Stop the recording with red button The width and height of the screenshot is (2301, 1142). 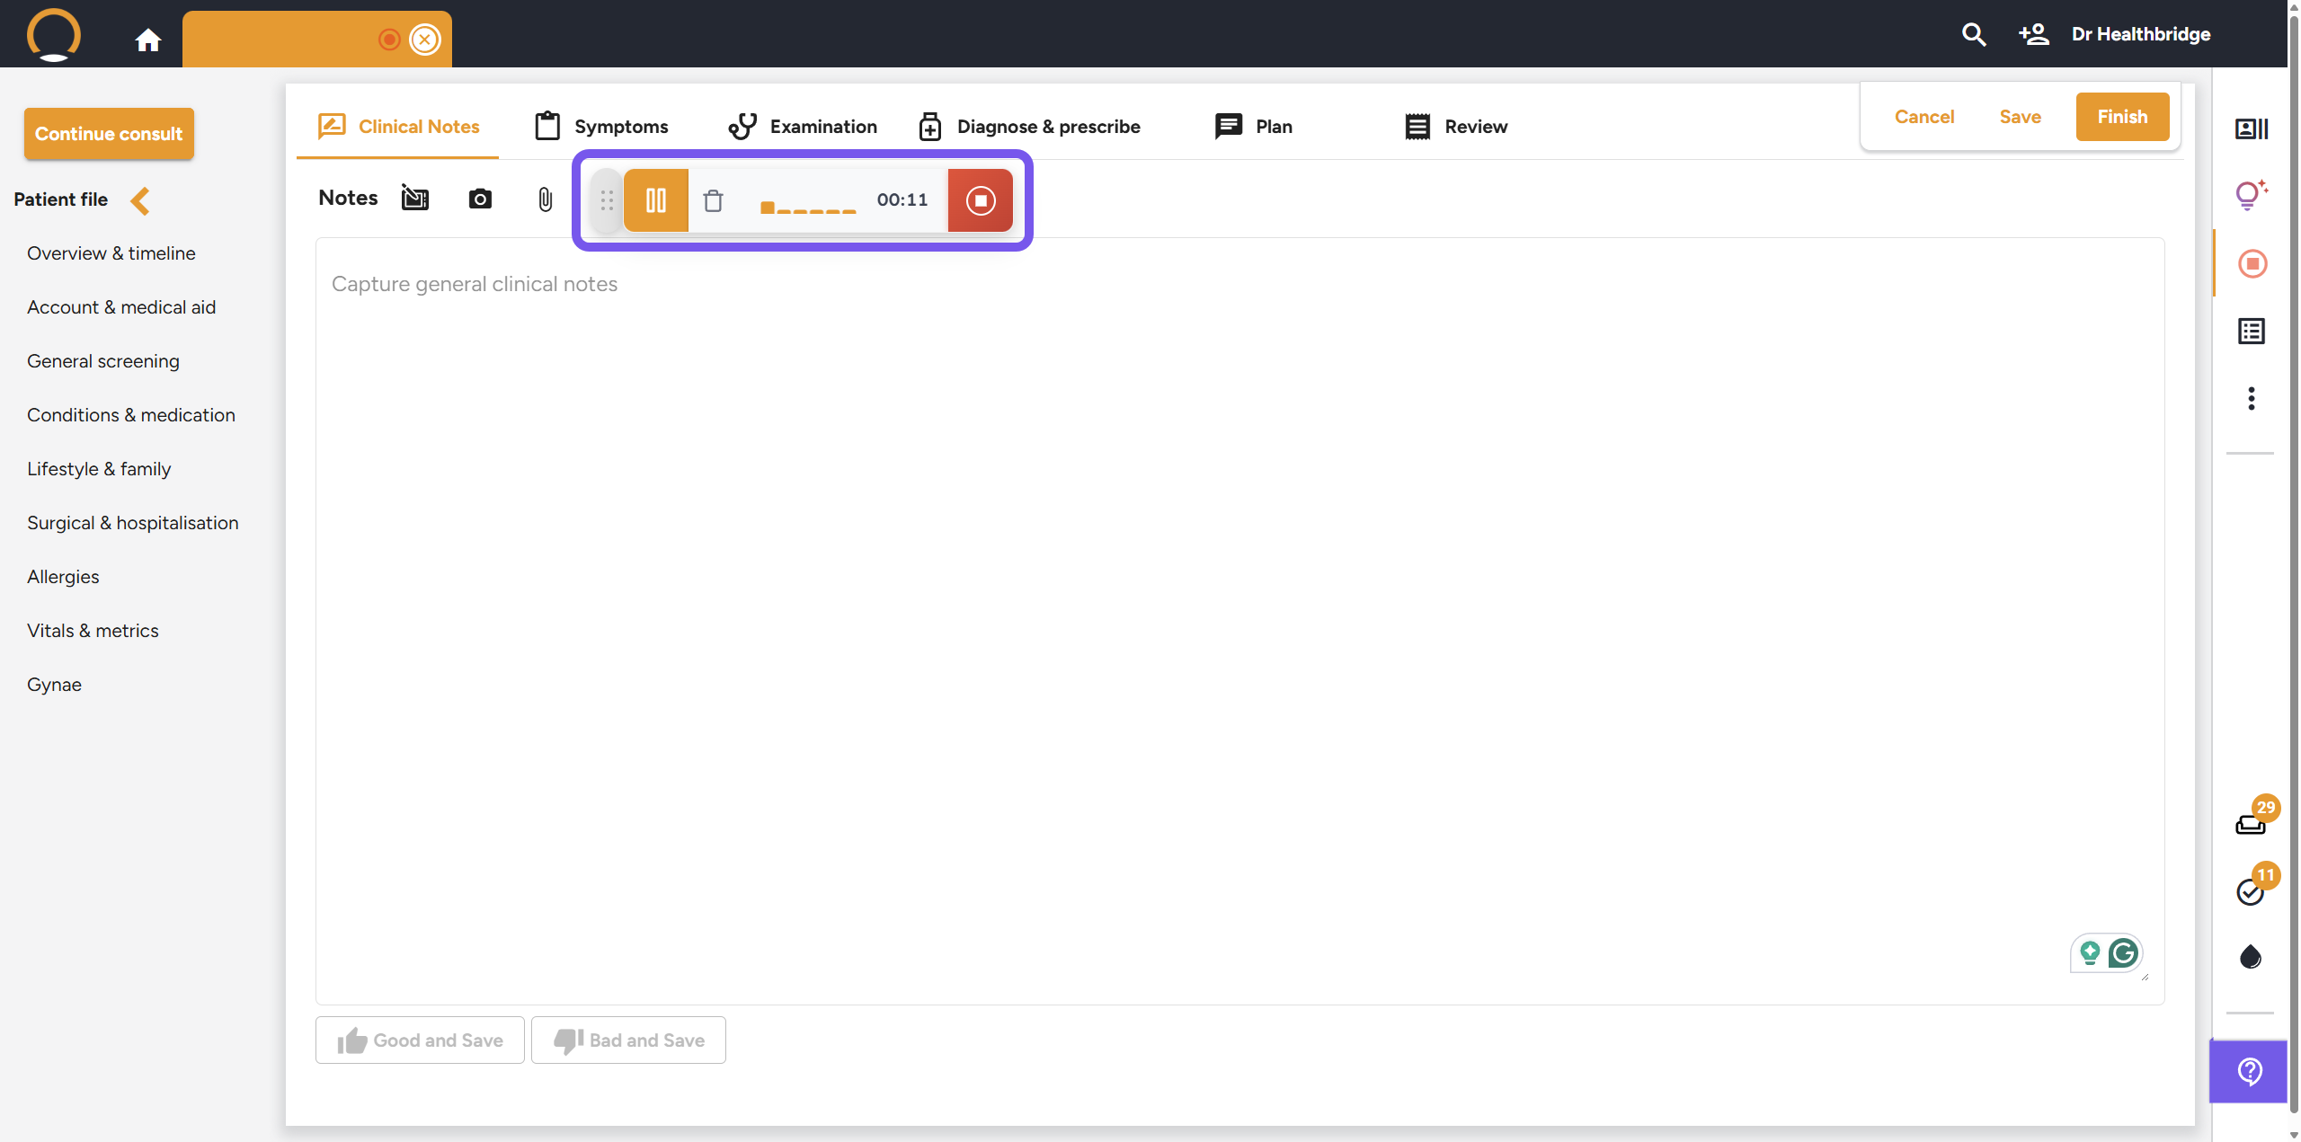[x=980, y=200]
